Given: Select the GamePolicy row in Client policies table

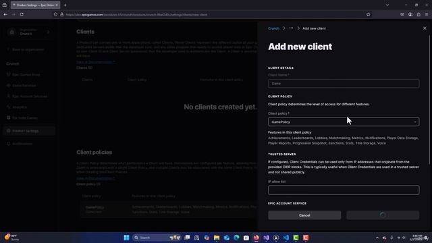Looking at the screenshot, I should [169, 209].
